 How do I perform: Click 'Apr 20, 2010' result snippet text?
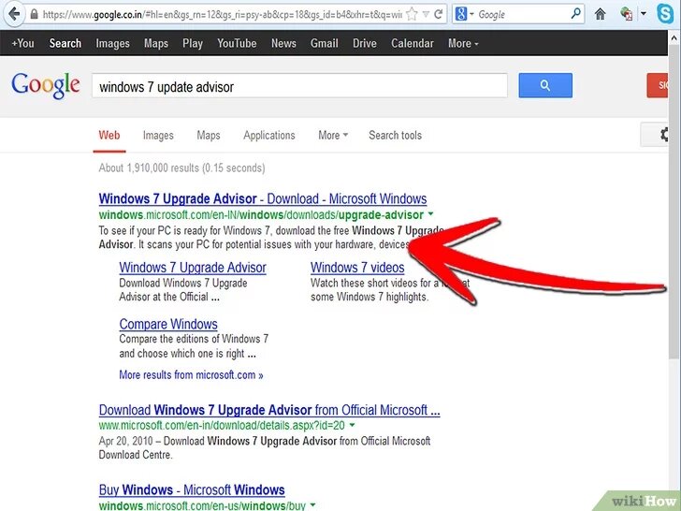[x=126, y=441]
